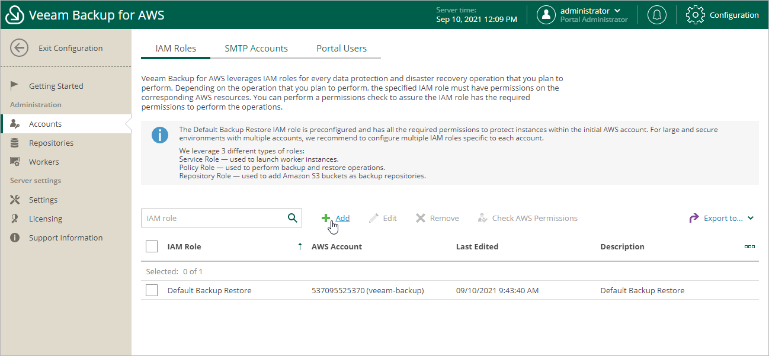Viewport: 769px width, 356px height.
Task: Click the Workers sidebar icon
Action: (15, 162)
